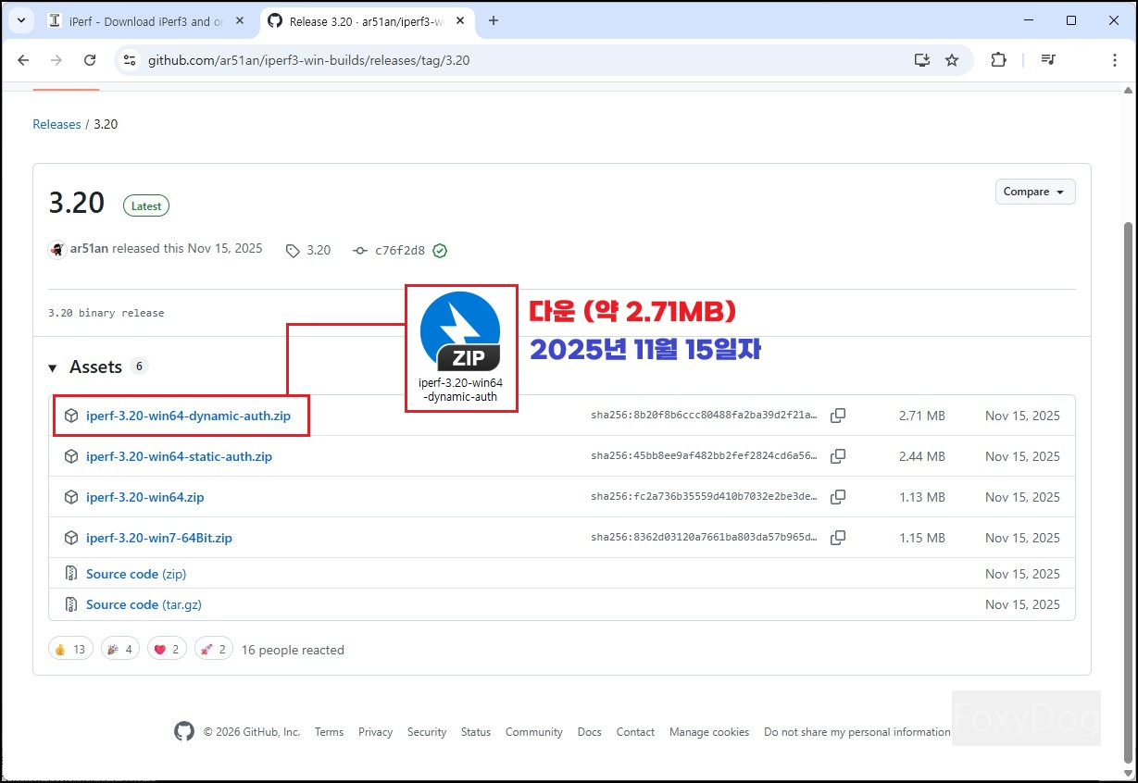Screen dimensions: 1138x783
Task: Show the verified commit check icon
Action: pos(440,250)
